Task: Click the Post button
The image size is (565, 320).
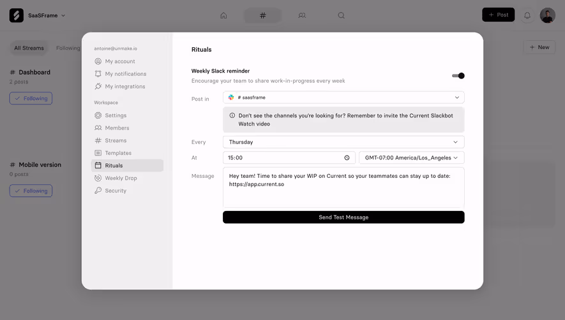Action: (499, 15)
